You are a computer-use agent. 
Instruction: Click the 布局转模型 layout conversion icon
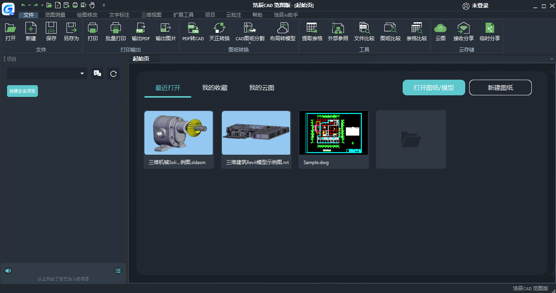pyautogui.click(x=282, y=28)
